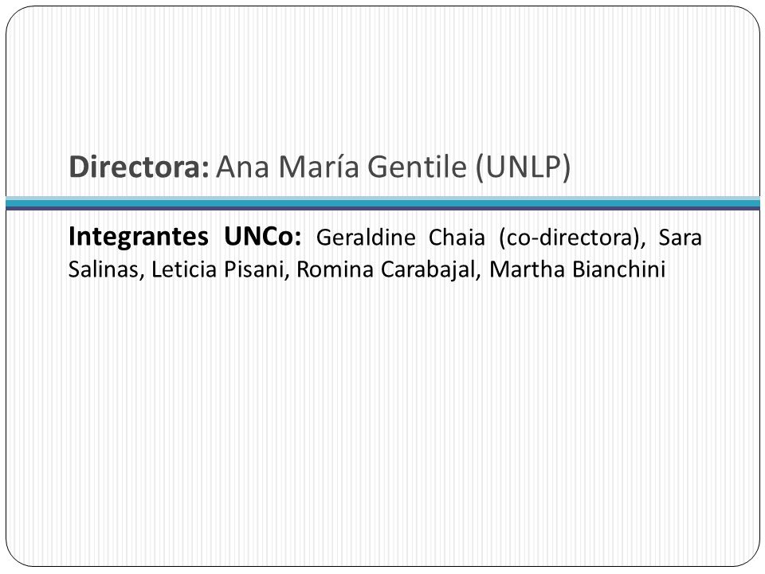The image size is (765, 574).
Task: Click the bold UNCo: label
Action: coord(262,237)
